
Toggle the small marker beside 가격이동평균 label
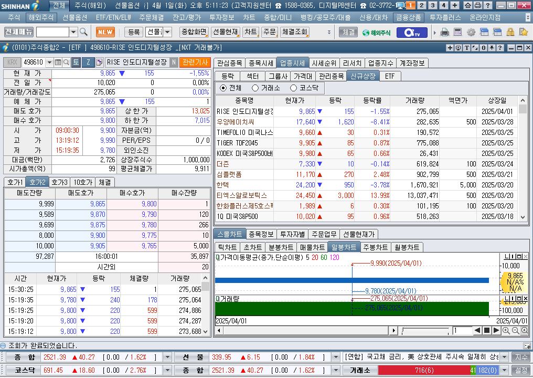click(x=218, y=258)
